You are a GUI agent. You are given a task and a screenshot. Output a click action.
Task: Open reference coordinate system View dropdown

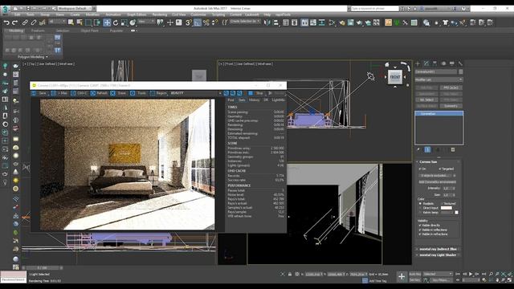tap(146, 22)
